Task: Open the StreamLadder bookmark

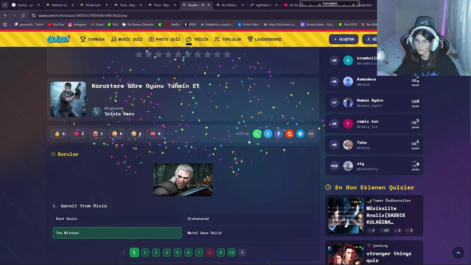Action: point(317,25)
